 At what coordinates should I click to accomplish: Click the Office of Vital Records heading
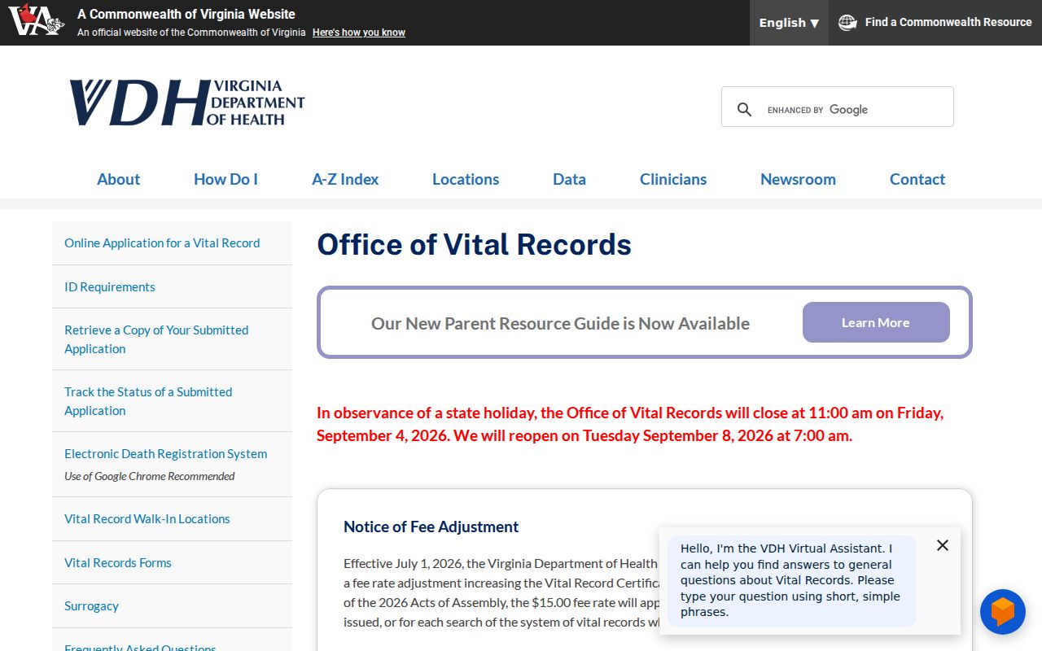474,244
